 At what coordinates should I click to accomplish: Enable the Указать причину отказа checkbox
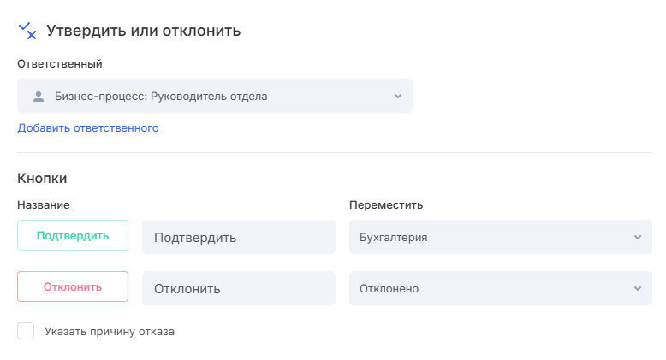pyautogui.click(x=26, y=331)
